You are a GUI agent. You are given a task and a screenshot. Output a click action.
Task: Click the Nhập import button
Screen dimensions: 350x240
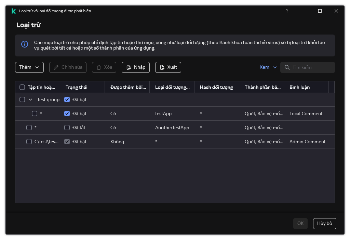coord(136,67)
